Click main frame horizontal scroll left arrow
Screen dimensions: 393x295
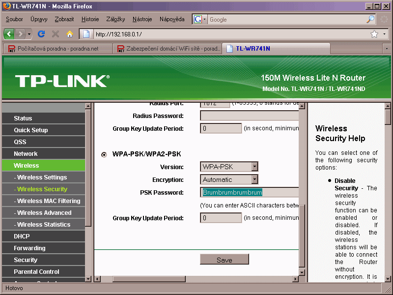click(97, 279)
